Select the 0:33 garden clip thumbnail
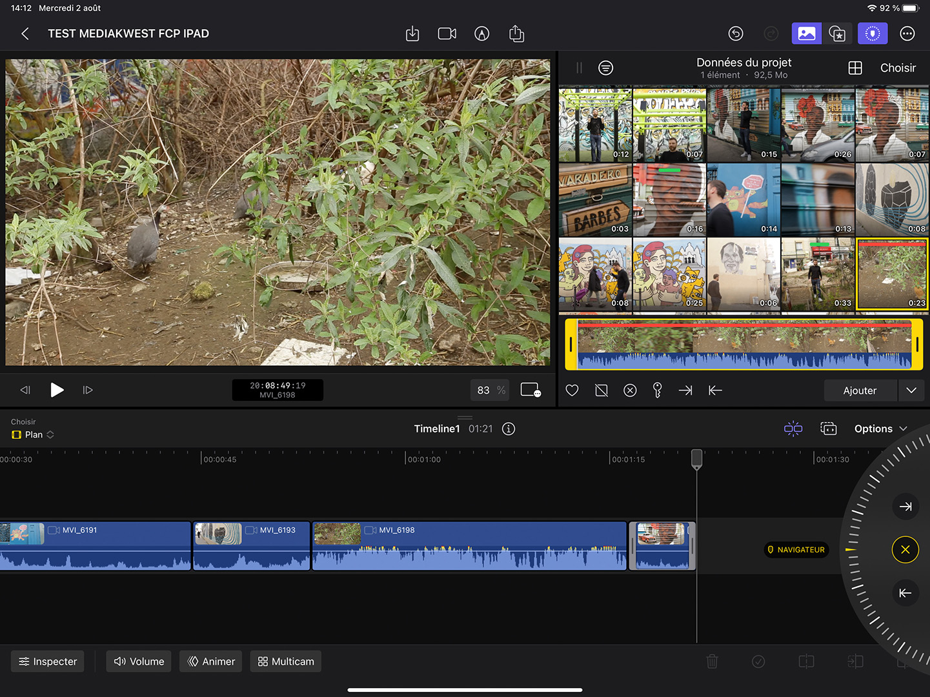930x697 pixels. 818,275
